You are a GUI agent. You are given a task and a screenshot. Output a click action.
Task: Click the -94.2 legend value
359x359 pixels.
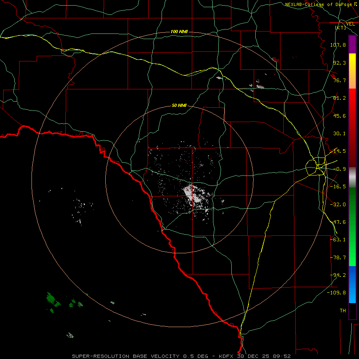tap(338, 275)
